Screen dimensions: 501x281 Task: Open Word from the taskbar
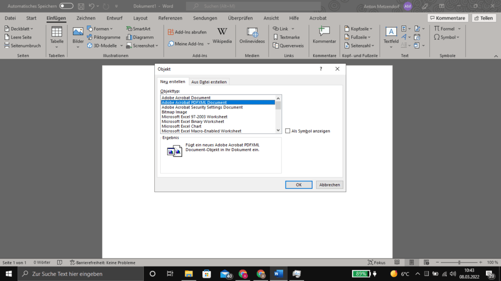click(x=279, y=273)
